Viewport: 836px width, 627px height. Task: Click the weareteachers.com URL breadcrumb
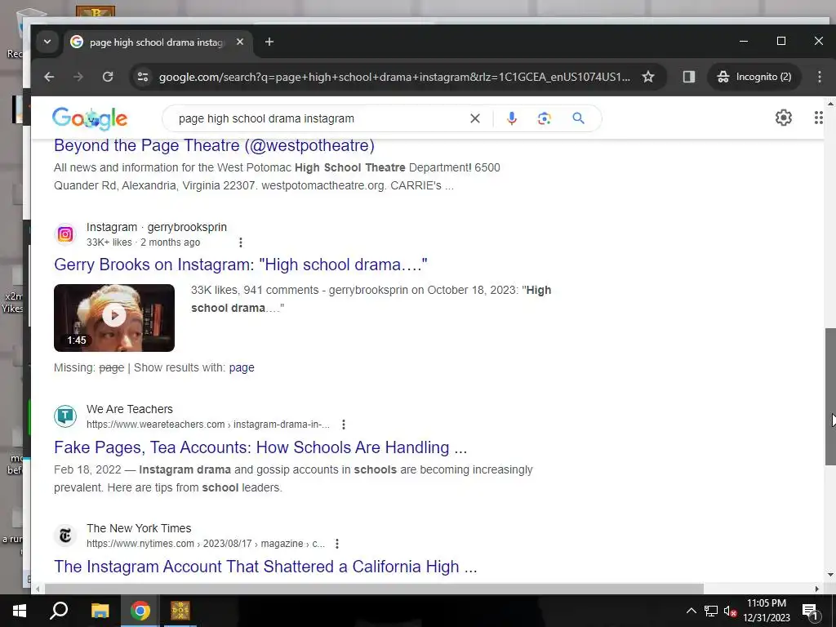[208, 425]
